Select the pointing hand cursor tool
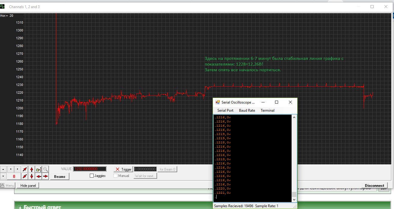This screenshot has height=209, width=394. (38, 169)
